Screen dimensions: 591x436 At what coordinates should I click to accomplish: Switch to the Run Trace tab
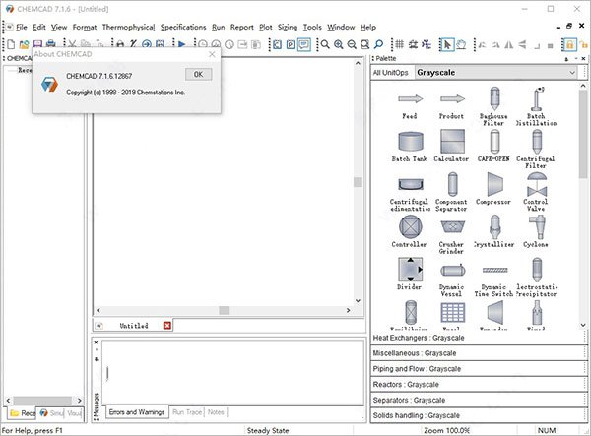[186, 411]
